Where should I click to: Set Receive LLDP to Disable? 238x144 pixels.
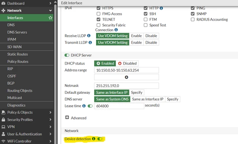(151, 36)
